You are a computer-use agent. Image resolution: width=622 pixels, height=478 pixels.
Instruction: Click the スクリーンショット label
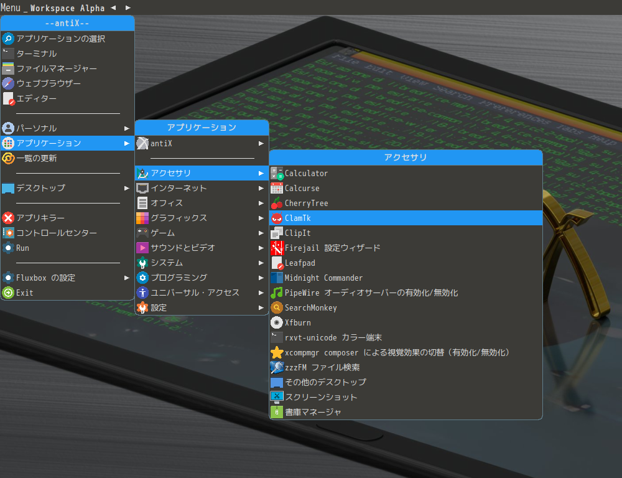(x=322, y=398)
